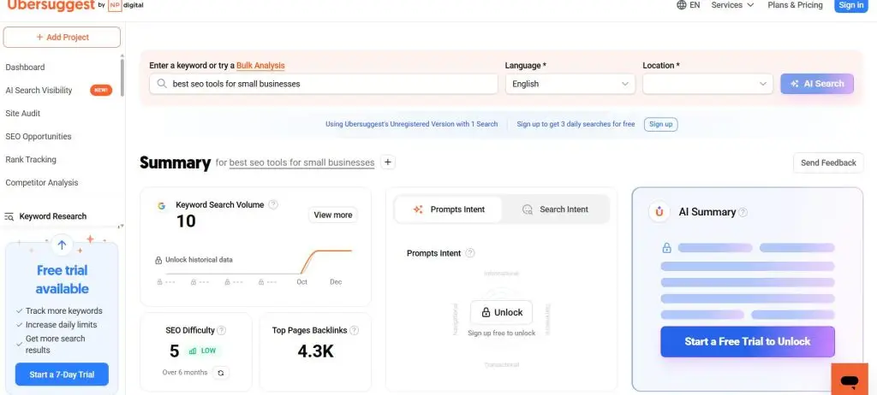The width and height of the screenshot is (877, 395).
Task: Expand the Keyword Research section
Action: point(52,216)
